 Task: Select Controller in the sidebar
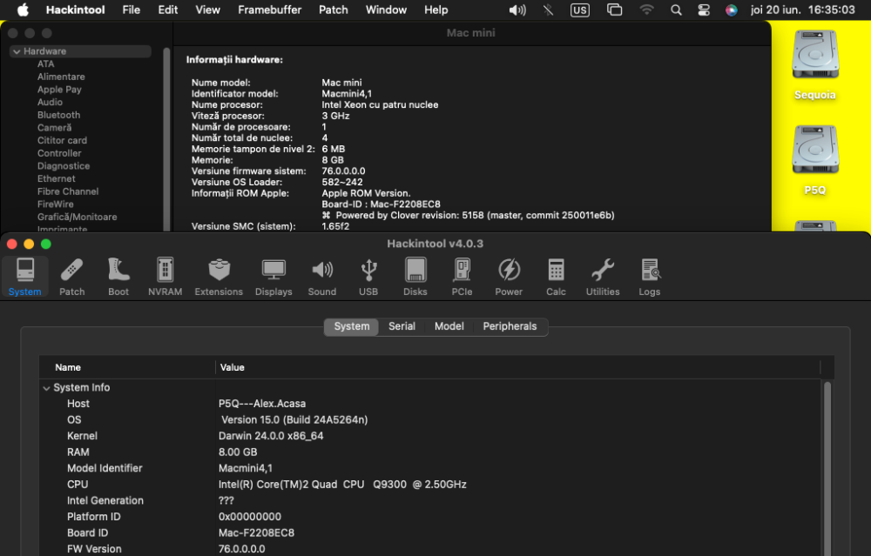click(59, 153)
